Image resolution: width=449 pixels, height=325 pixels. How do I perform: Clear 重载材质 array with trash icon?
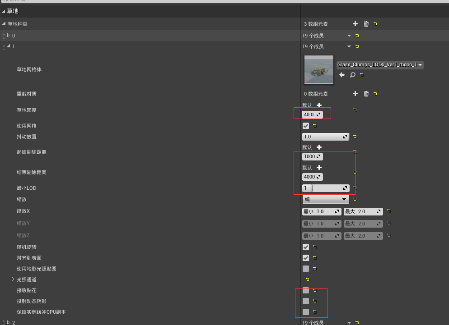[x=366, y=94]
